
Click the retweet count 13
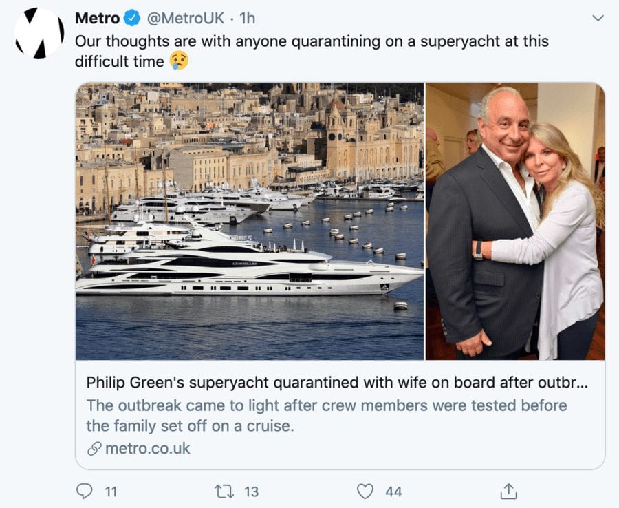251,491
